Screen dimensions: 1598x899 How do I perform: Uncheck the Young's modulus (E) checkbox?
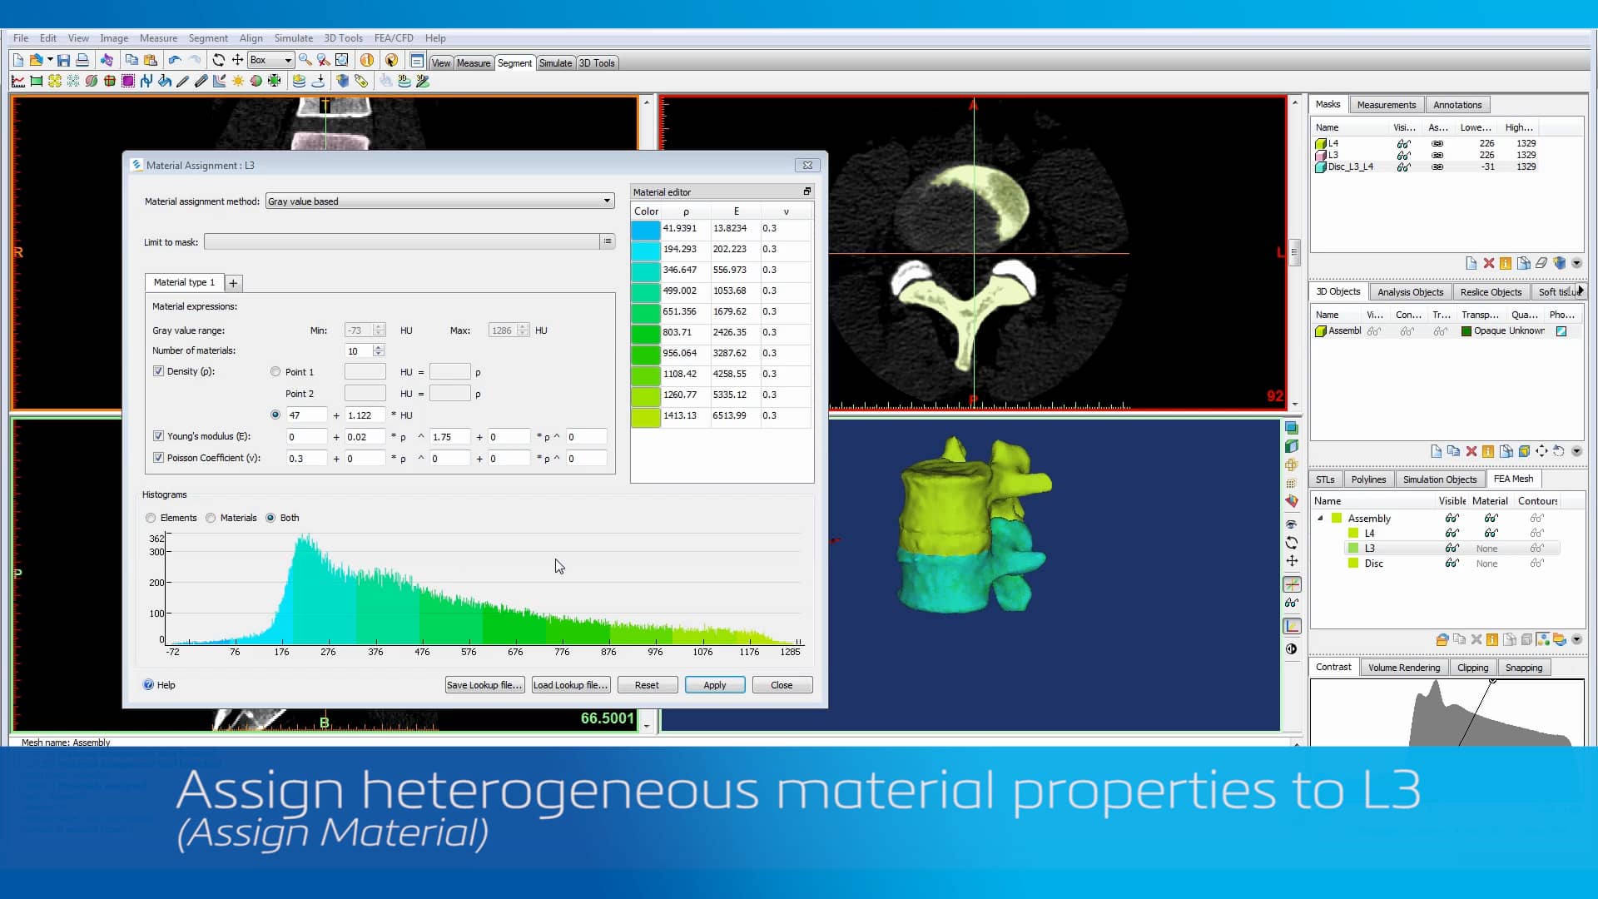click(x=158, y=436)
